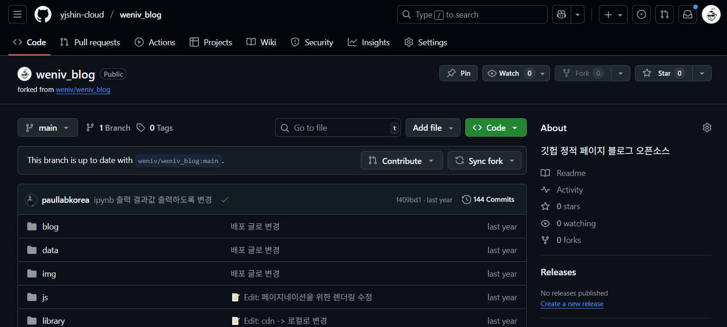Go to the yjshin-cloud owner page
Viewport: 727px width, 327px height.
(82, 15)
